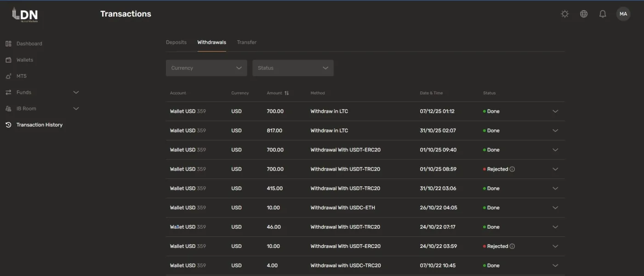Sort the table by Amount
Image resolution: width=644 pixels, height=276 pixels.
click(286, 93)
